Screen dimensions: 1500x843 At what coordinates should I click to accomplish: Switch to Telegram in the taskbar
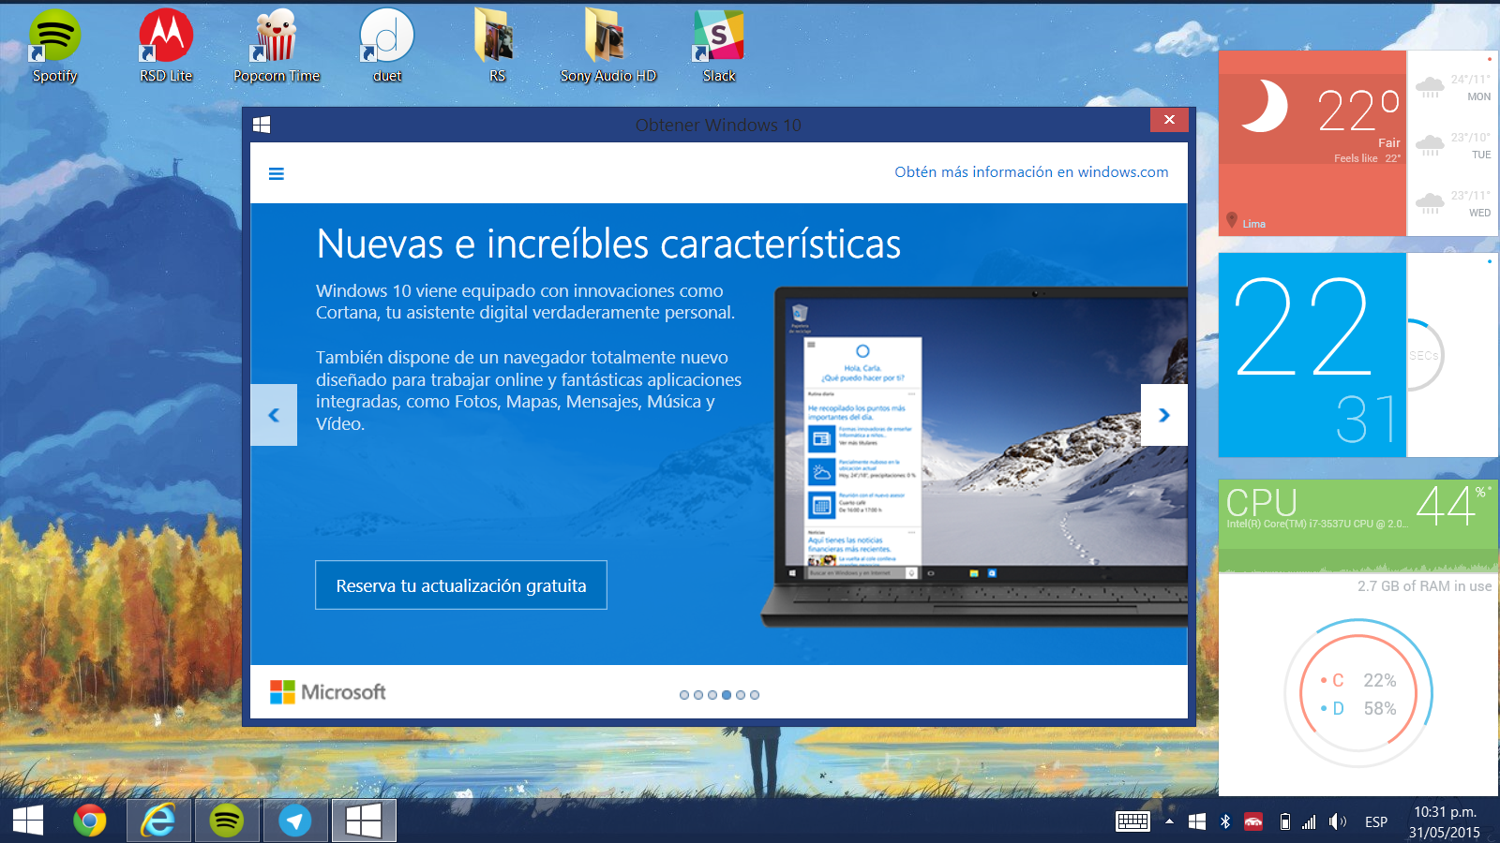(x=295, y=821)
